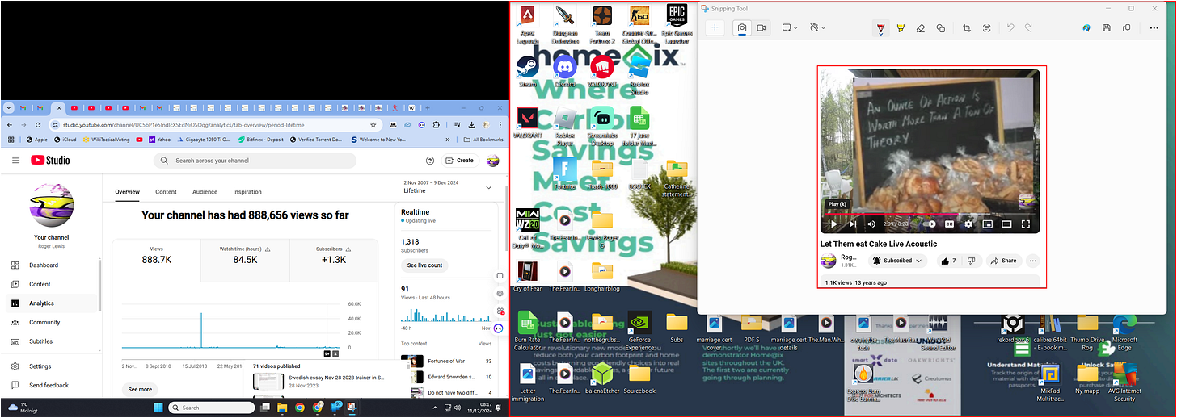
Task: Open the snip delay timer dropdown
Action: click(818, 27)
